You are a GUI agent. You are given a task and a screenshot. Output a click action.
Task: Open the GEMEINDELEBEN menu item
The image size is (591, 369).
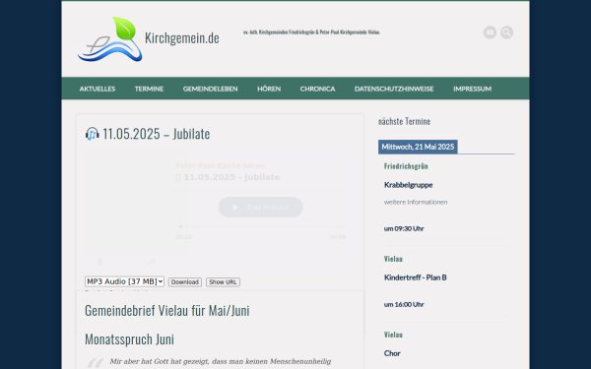click(211, 89)
